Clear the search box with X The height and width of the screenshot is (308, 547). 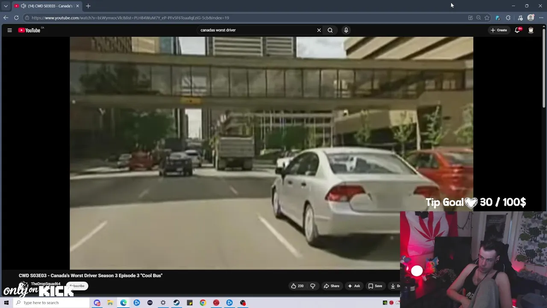click(x=319, y=30)
